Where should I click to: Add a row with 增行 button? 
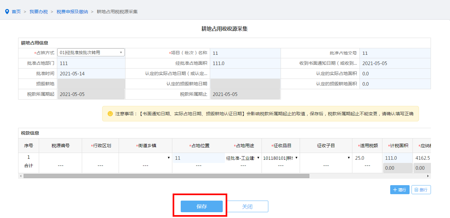(x=400, y=190)
